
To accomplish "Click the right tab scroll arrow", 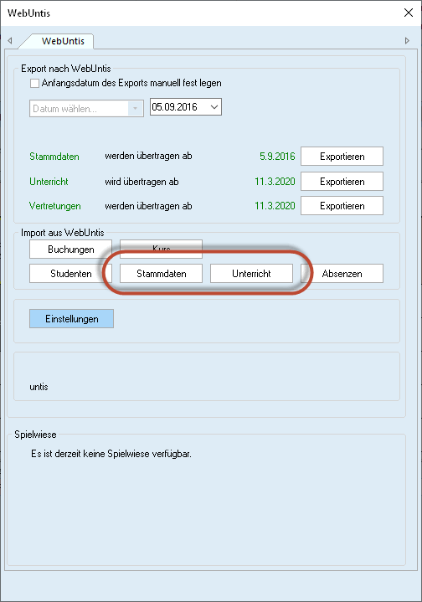I will (x=407, y=40).
